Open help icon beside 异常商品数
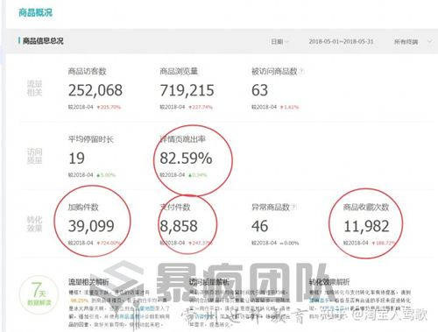438x332 pixels. pos(294,207)
